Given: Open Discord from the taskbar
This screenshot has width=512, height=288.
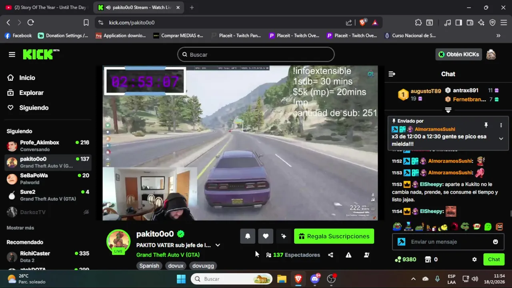Looking at the screenshot, I should click(315, 279).
